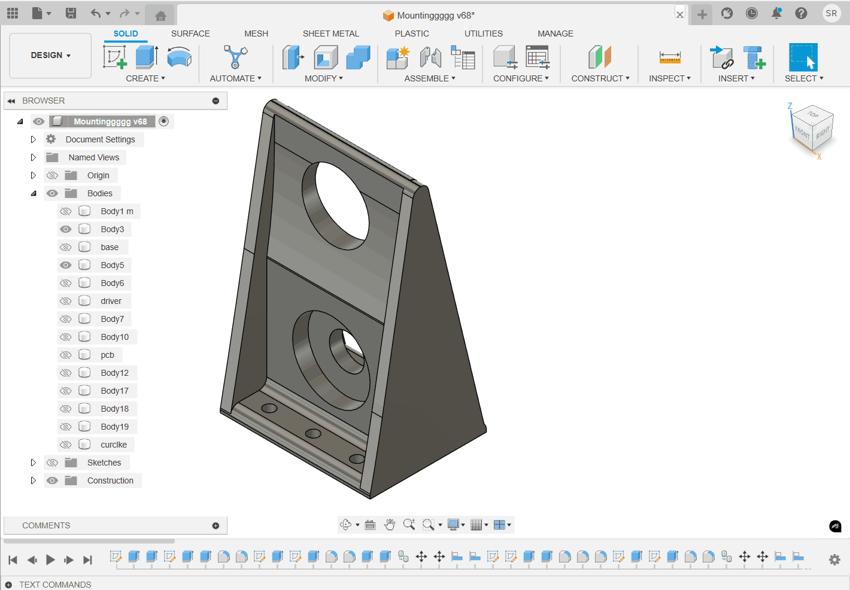Viewport: 850px width, 590px height.
Task: Click the Offset Plane construct icon
Action: pos(600,57)
